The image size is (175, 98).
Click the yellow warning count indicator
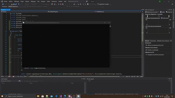[x=14, y=76]
